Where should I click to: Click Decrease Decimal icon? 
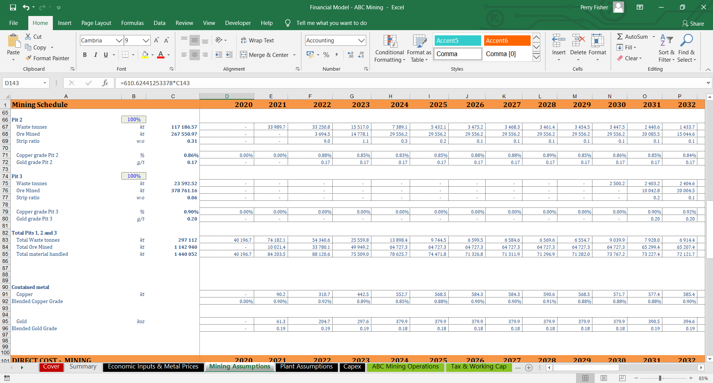coord(361,55)
